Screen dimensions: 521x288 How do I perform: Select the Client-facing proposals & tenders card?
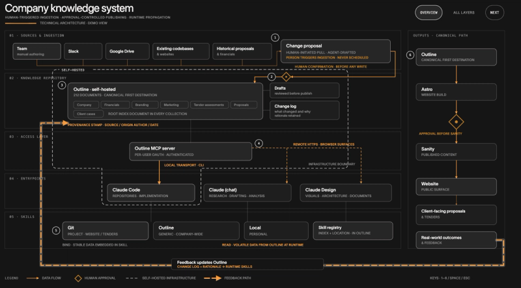(x=457, y=215)
